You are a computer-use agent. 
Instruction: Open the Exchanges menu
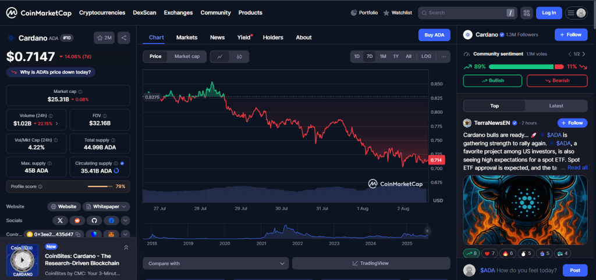178,13
